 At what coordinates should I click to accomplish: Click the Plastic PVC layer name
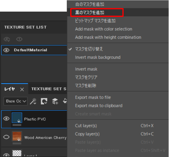tap(35, 119)
